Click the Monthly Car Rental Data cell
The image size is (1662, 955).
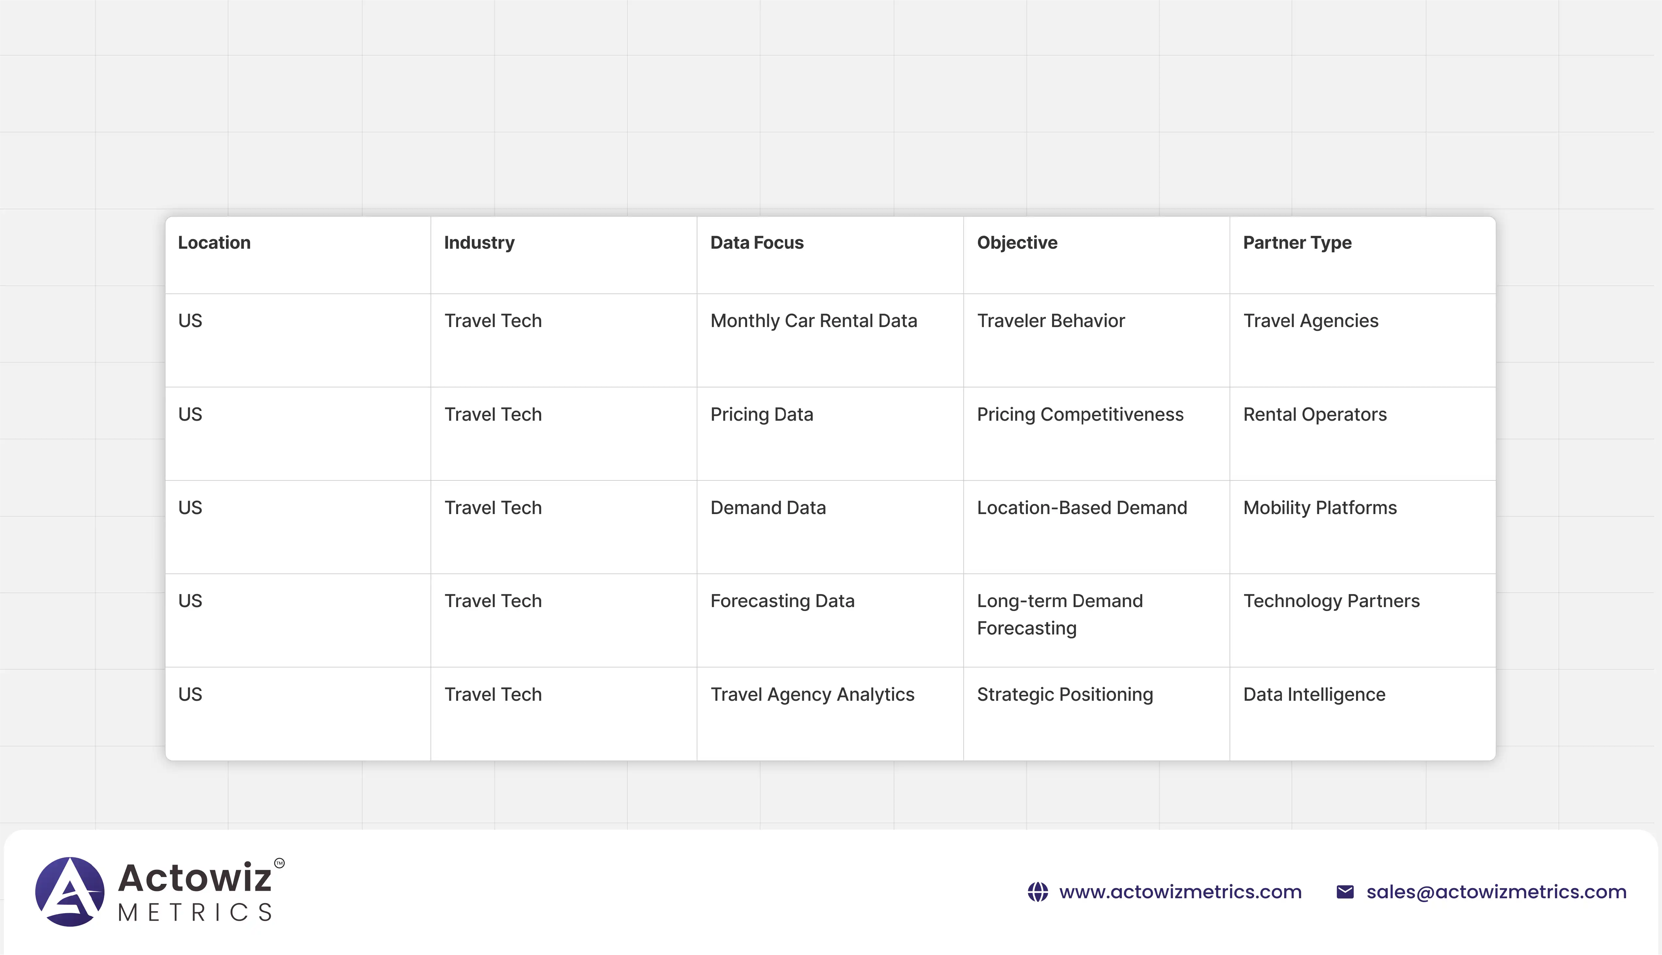814,321
